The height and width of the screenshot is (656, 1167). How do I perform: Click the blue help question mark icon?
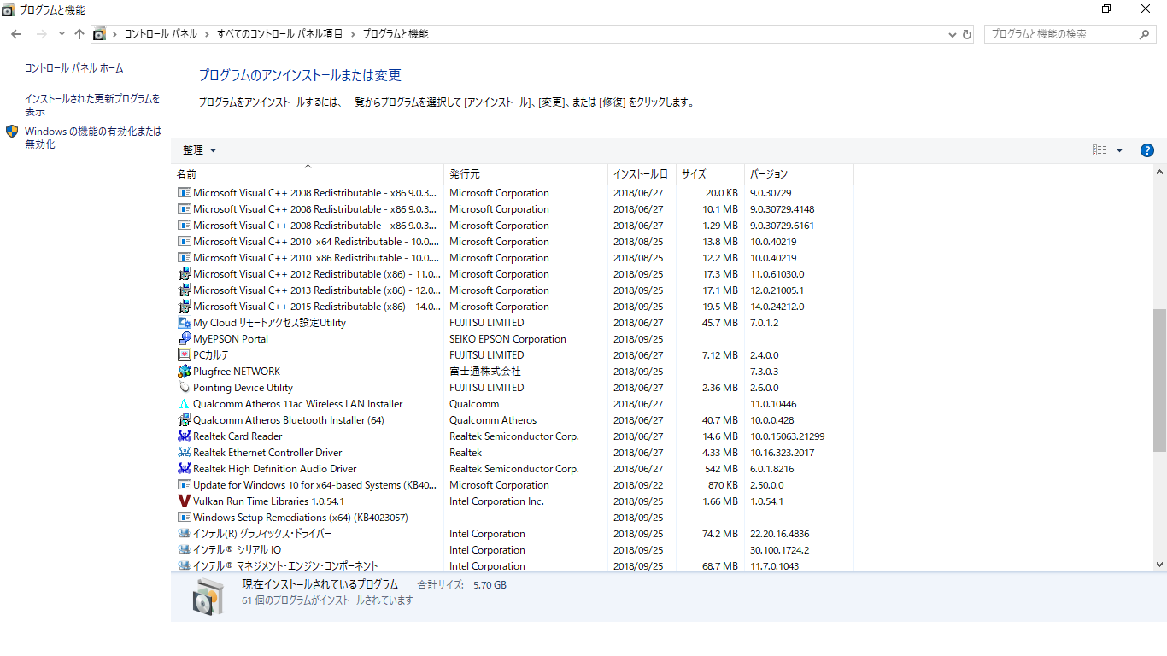1147,150
